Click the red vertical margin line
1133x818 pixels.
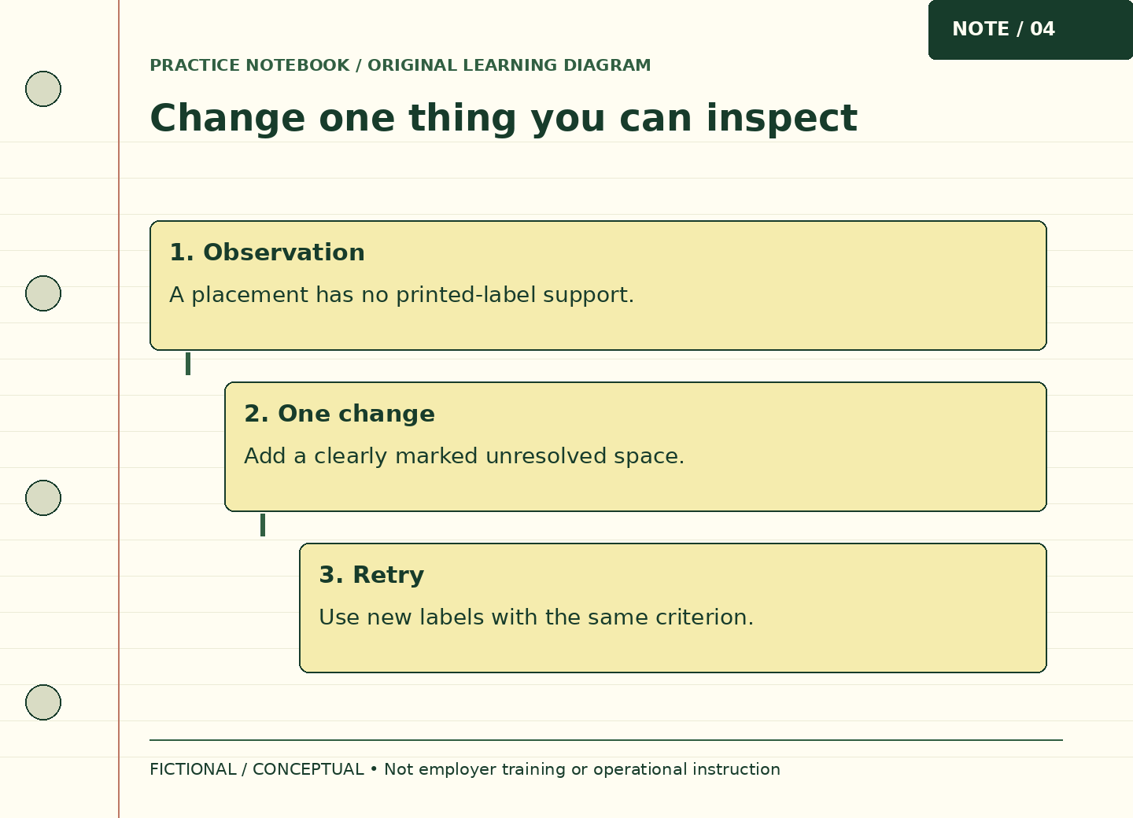tap(119, 409)
